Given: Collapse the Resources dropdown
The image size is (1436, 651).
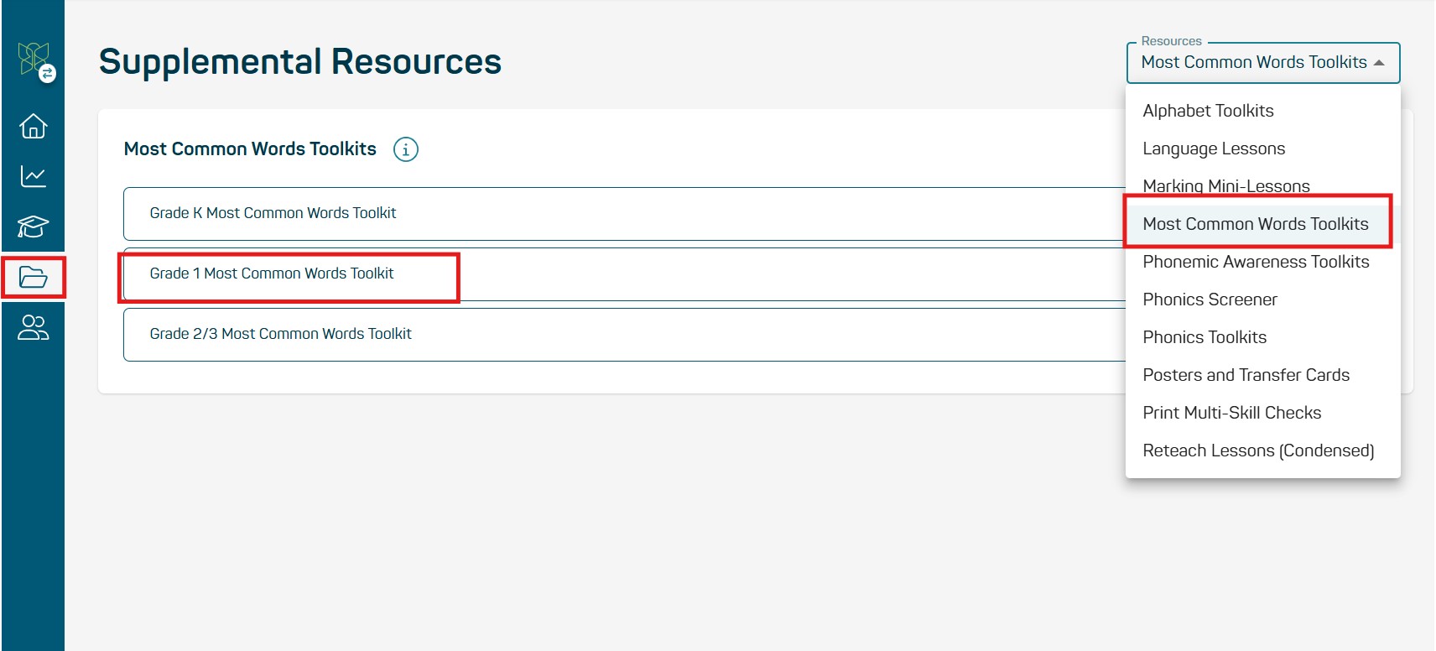Looking at the screenshot, I should coord(1262,63).
